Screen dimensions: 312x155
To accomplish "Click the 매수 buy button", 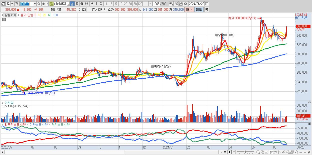I will click(x=189, y=9).
